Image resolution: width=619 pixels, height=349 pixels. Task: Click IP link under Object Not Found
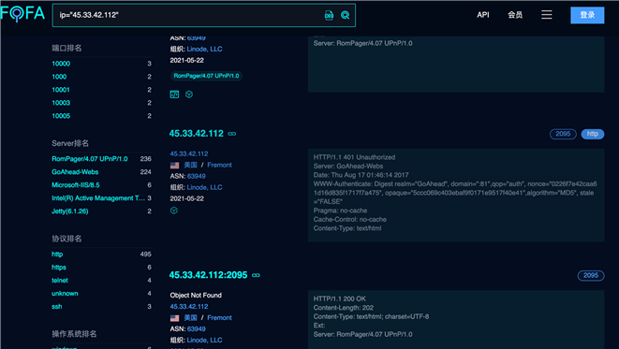(189, 306)
